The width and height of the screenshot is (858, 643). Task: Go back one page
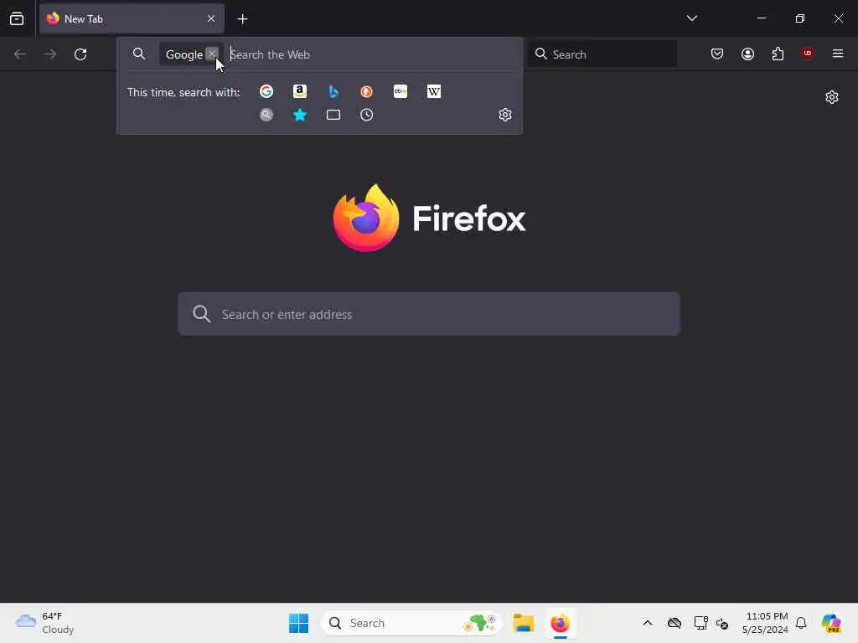coord(20,54)
